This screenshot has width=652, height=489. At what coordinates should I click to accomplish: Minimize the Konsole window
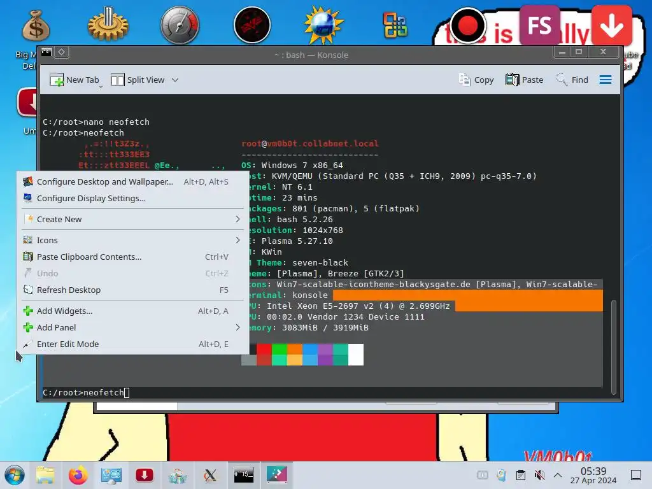click(x=562, y=52)
